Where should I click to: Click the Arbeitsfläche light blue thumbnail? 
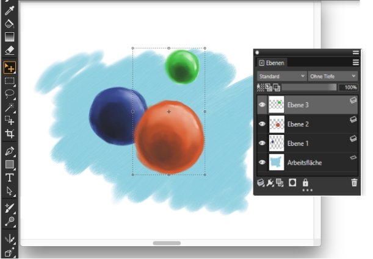tap(277, 162)
